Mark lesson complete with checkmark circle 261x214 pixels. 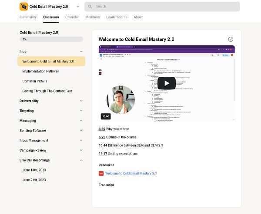(231, 40)
